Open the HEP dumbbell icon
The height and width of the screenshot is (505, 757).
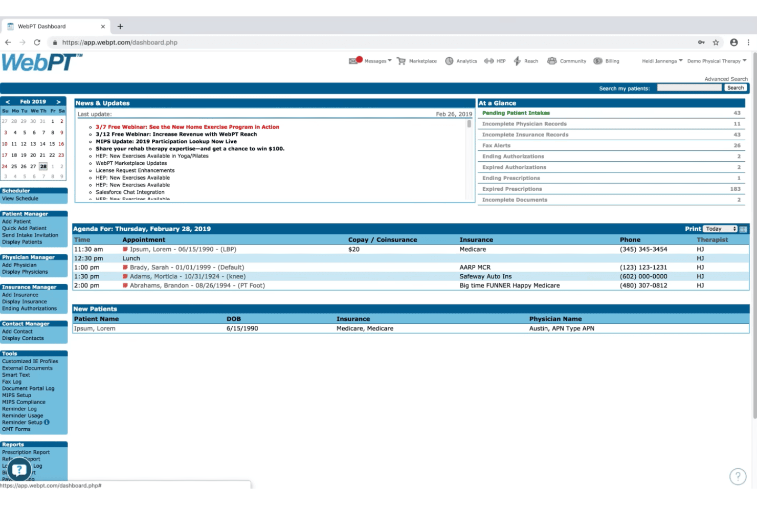(489, 61)
